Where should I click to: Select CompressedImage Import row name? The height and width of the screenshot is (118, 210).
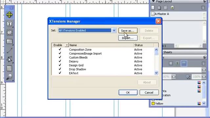point(85,53)
